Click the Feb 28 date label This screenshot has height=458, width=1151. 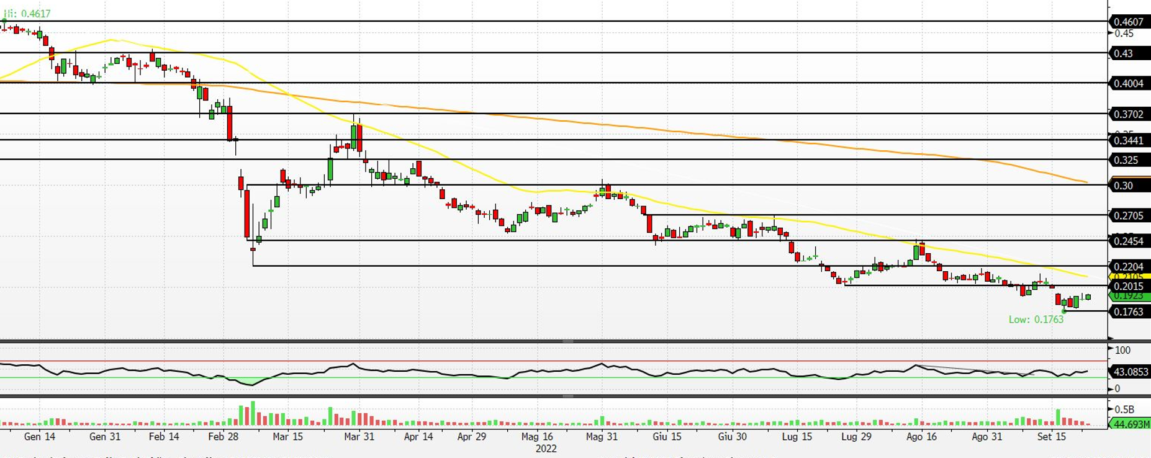pyautogui.click(x=223, y=437)
